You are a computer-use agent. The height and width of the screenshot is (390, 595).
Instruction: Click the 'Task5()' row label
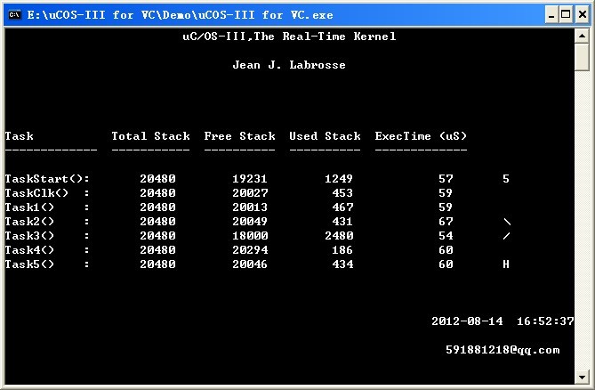(x=29, y=264)
